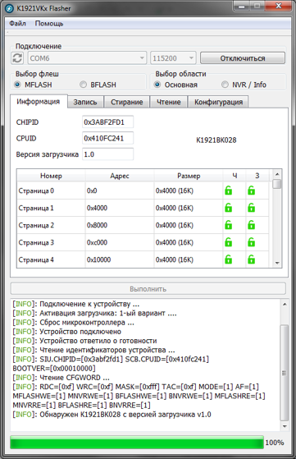Click log line 'Сброс микроконтроллера ...'
This screenshot has width=296, height=459.
[73, 323]
